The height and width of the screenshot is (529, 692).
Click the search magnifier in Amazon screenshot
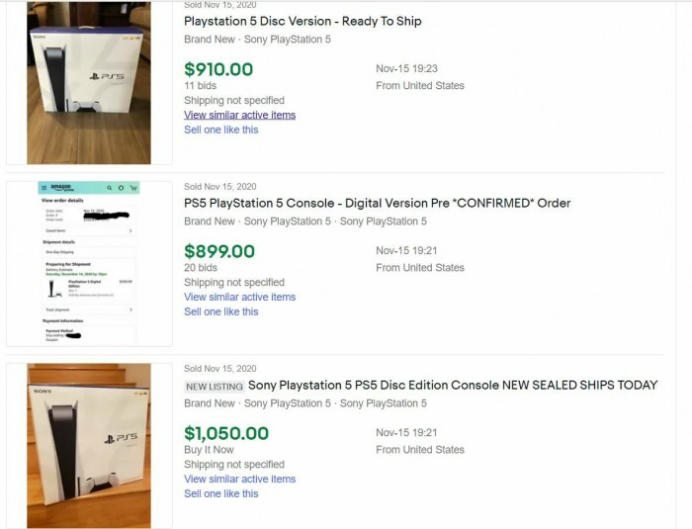pos(108,187)
